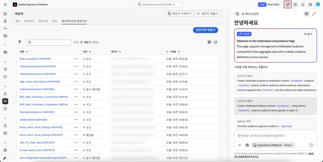
Task: Click the plus icon in the chat box
Action: [240, 145]
